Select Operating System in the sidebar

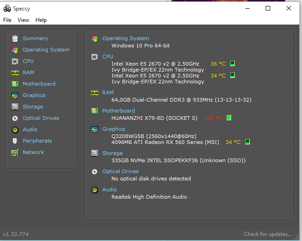[46, 50]
